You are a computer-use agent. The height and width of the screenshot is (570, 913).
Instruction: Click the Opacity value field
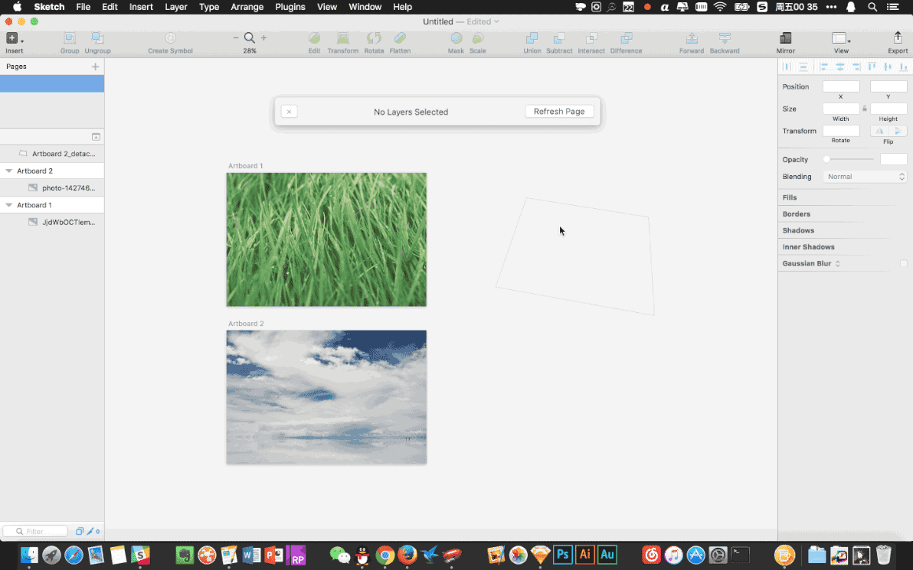click(x=893, y=159)
